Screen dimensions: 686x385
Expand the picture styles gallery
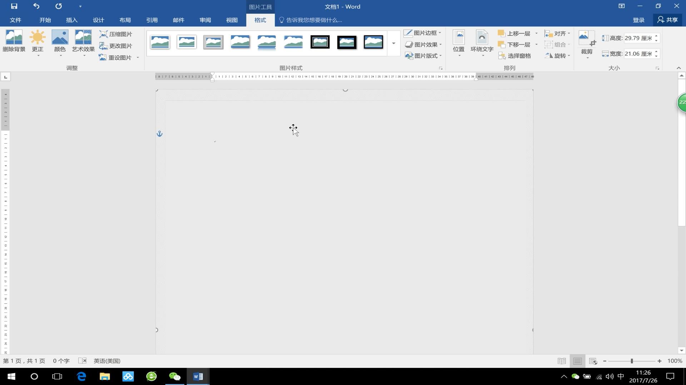tap(393, 43)
